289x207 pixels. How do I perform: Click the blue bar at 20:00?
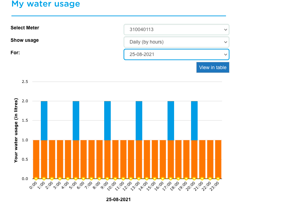pos(194,121)
